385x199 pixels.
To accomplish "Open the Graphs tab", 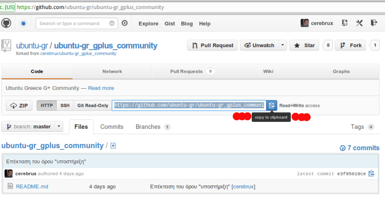I will [341, 72].
